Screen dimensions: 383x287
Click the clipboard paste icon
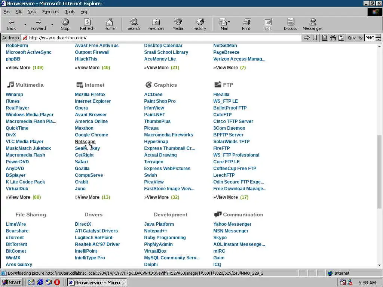pos(341,38)
